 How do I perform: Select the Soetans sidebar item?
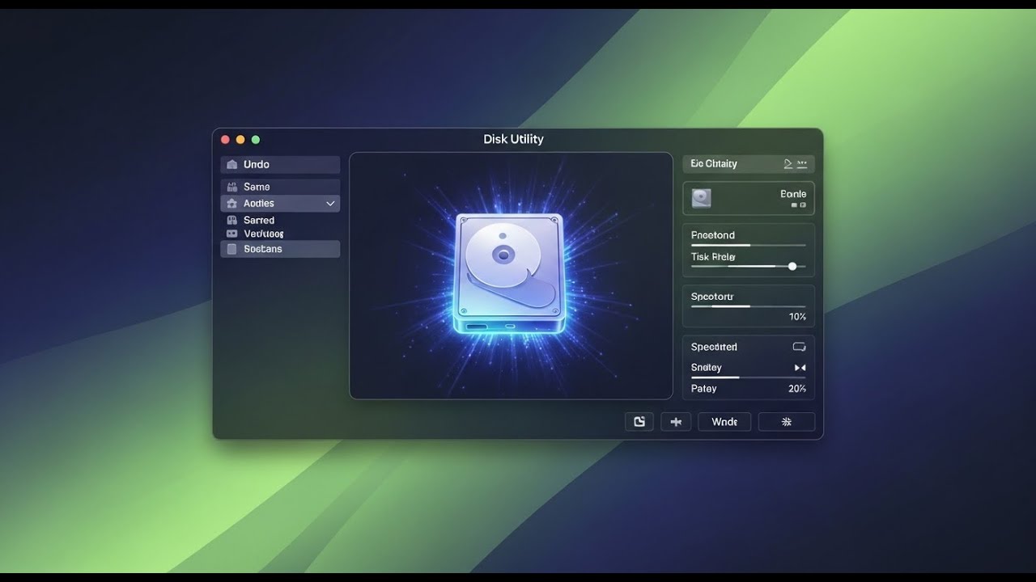(x=280, y=249)
